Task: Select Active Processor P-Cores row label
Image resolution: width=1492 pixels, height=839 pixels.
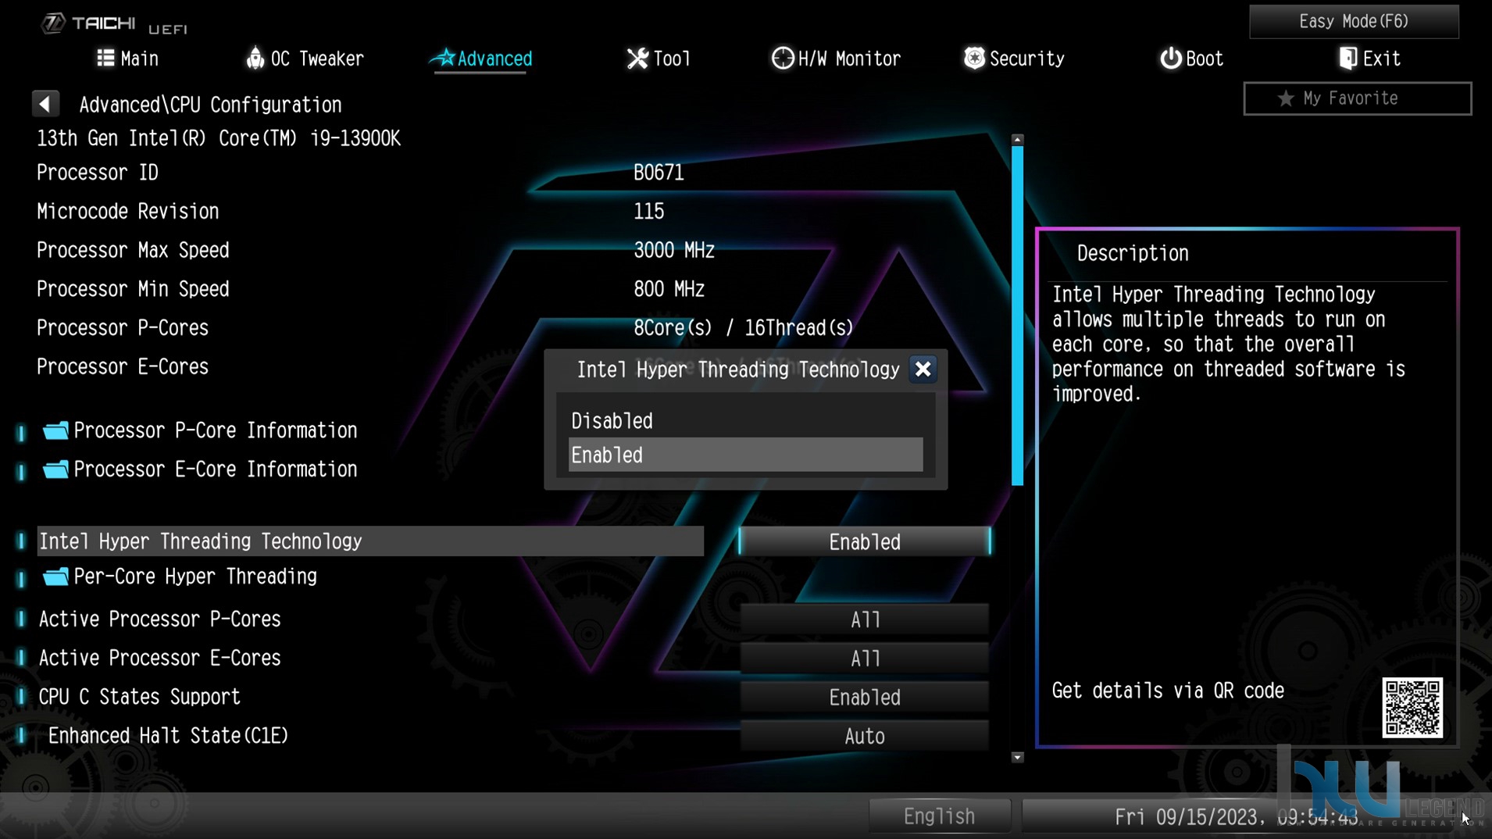Action: [159, 619]
